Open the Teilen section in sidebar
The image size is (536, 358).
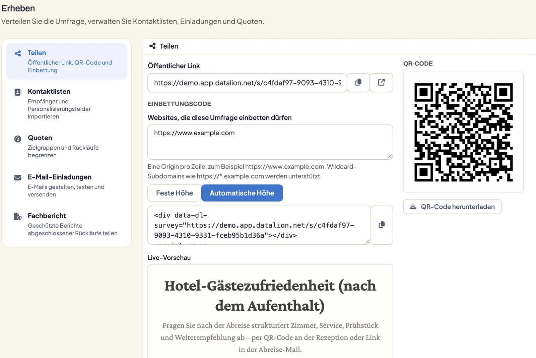click(66, 61)
